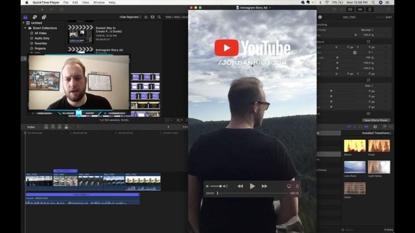The image size is (415, 233).
Task: Open the Photos and Audio sidebar
Action: (x=34, y=17)
